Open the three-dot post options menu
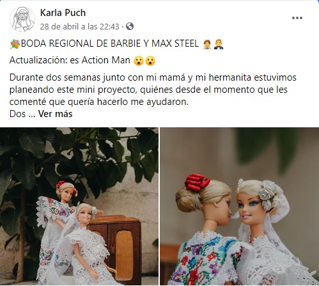The height and width of the screenshot is (286, 319). pos(297,18)
